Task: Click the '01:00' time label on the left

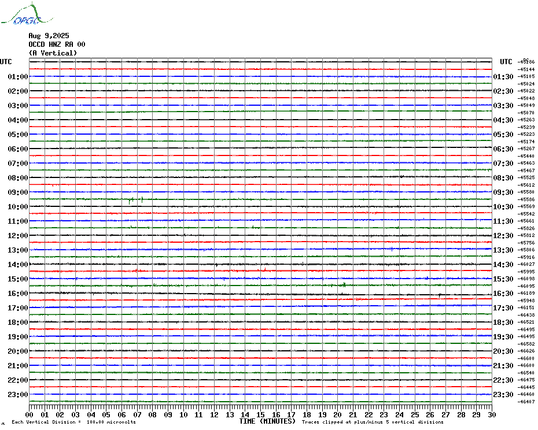Action: pyautogui.click(x=18, y=76)
